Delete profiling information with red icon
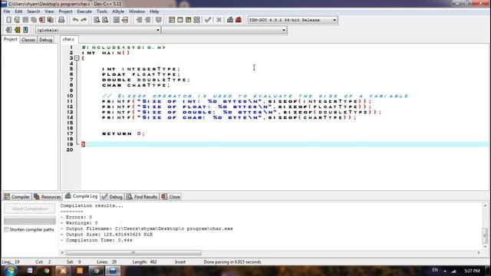Viewport: 491px width, 276px height. [x=239, y=20]
